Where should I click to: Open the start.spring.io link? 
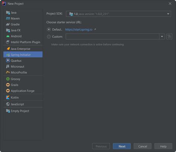click(79, 30)
